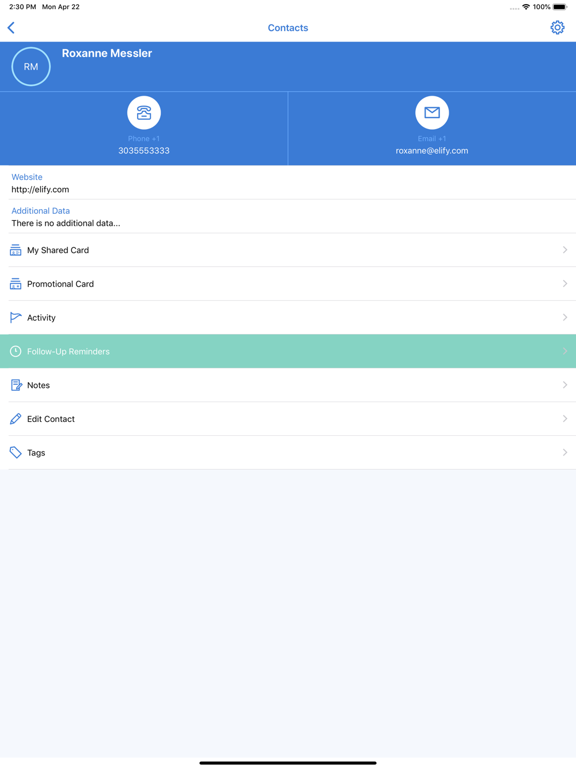Go back using the top-left arrow
The image size is (576, 769).
click(11, 28)
